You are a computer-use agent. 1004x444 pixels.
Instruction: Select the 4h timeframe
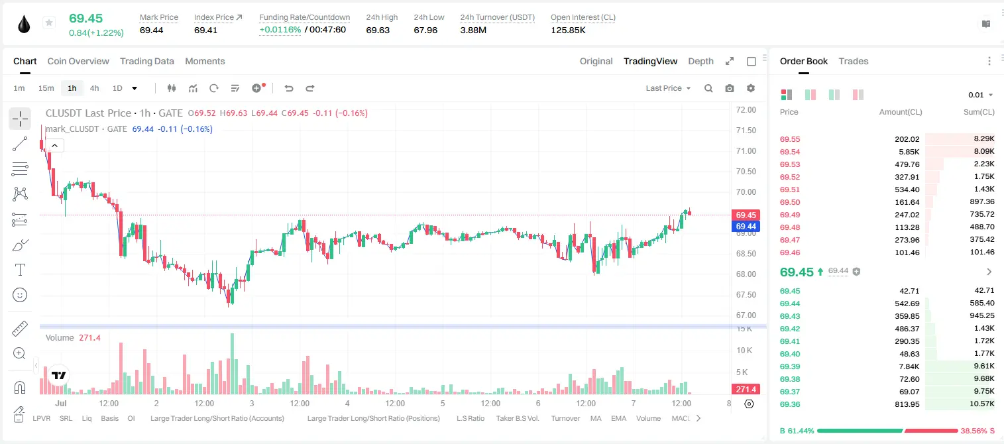click(94, 88)
